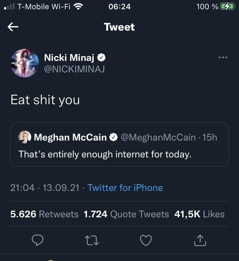Tap the @NICKIMINAJ handle

click(x=74, y=69)
